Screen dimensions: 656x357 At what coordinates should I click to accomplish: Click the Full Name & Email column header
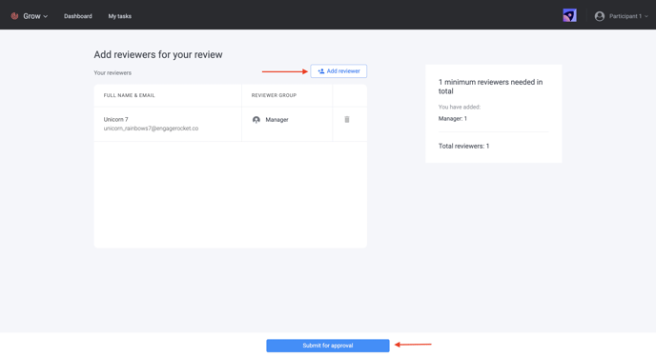(130, 95)
